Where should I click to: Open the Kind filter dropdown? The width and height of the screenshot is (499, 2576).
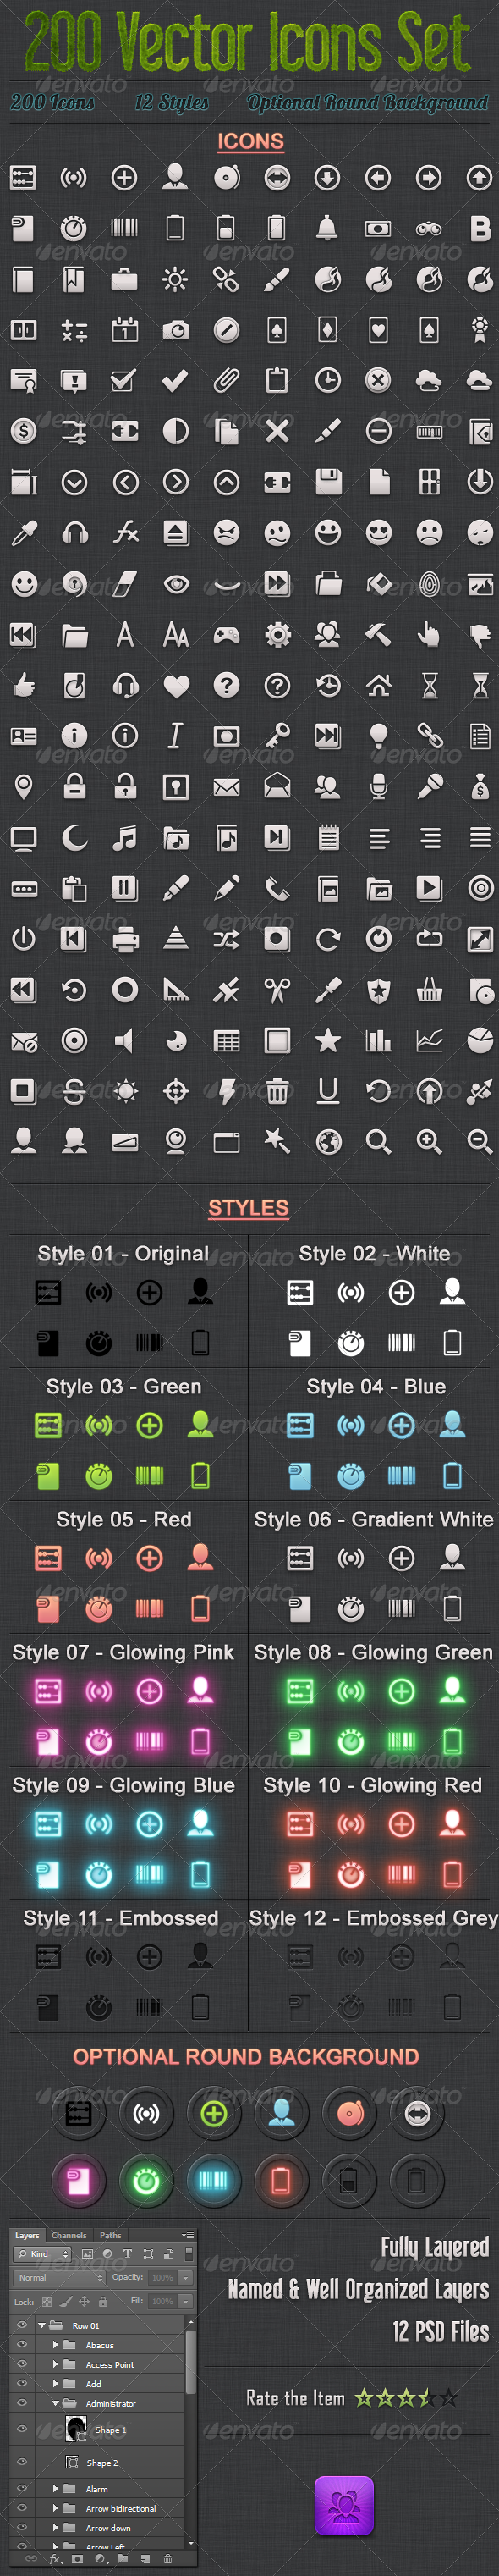[x=42, y=2254]
